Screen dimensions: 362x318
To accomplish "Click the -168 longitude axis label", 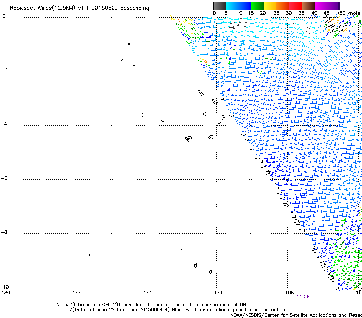I will [x=287, y=293].
